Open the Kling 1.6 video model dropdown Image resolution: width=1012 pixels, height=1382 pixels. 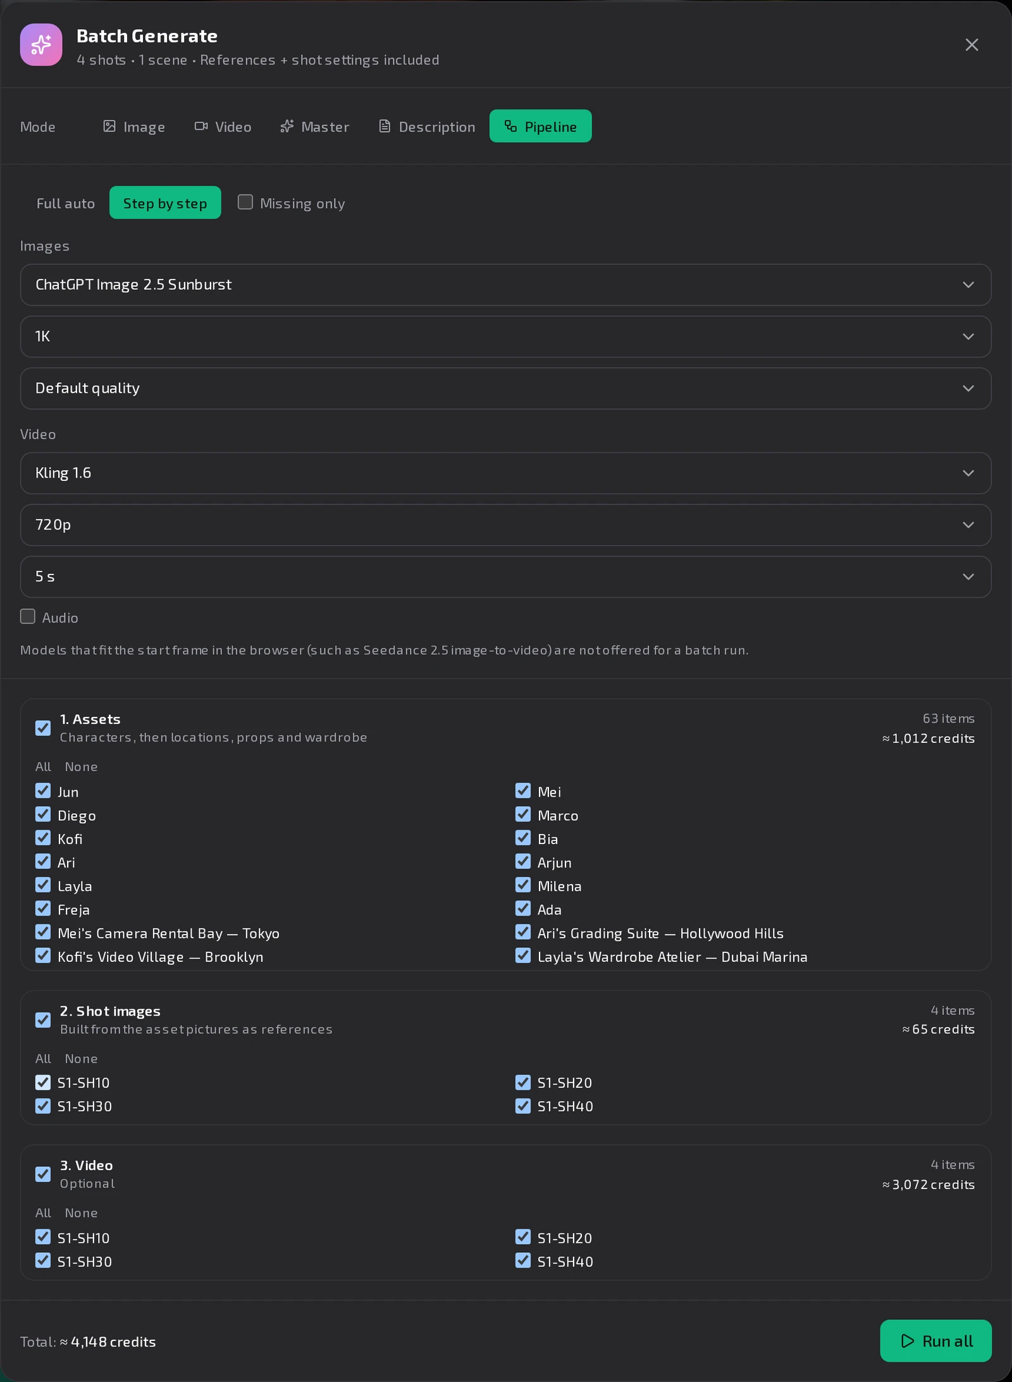pos(505,473)
